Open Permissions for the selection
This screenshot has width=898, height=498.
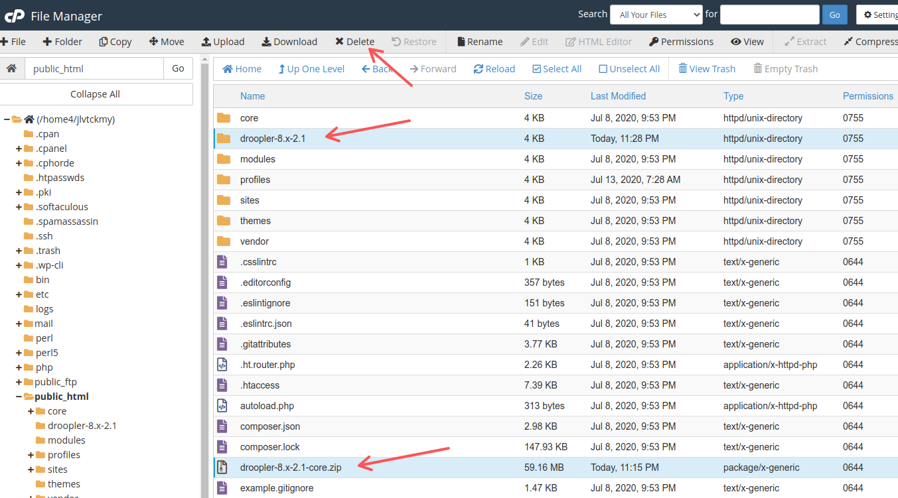[681, 42]
